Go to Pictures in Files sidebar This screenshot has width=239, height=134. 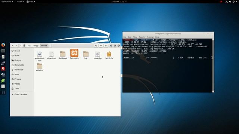click(x=22, y=79)
